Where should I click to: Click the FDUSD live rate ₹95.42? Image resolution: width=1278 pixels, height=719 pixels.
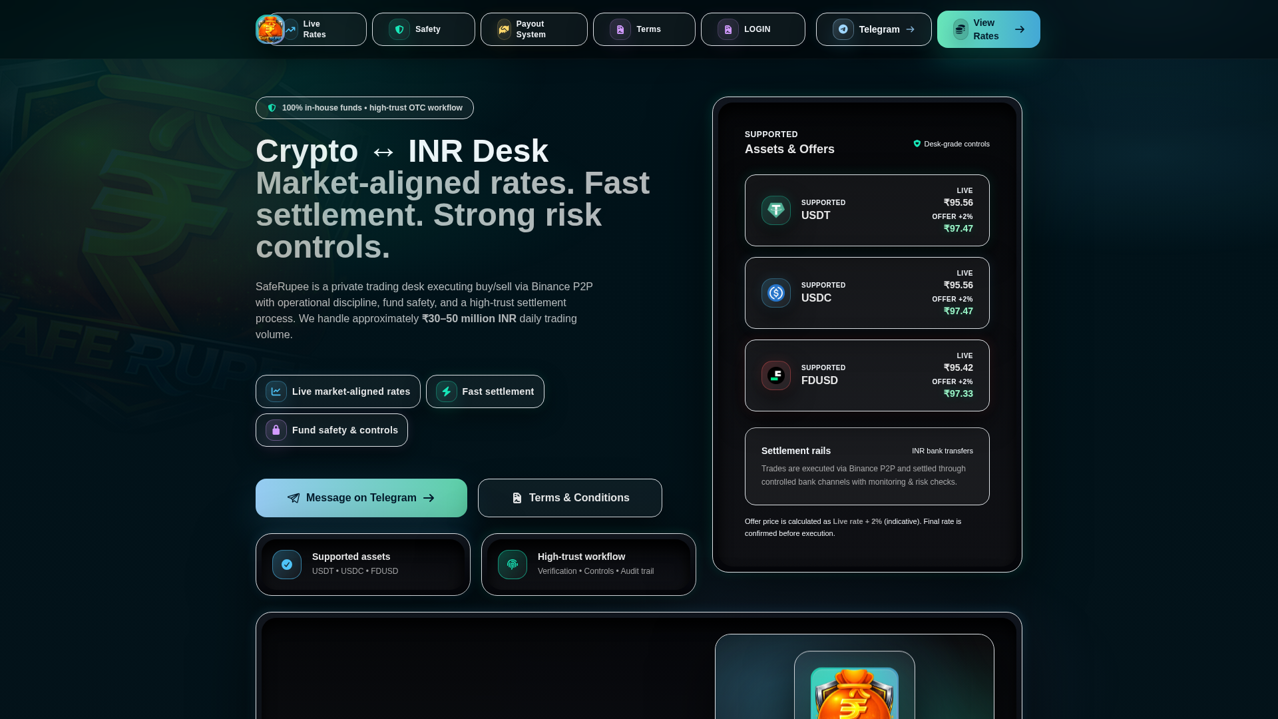(958, 367)
